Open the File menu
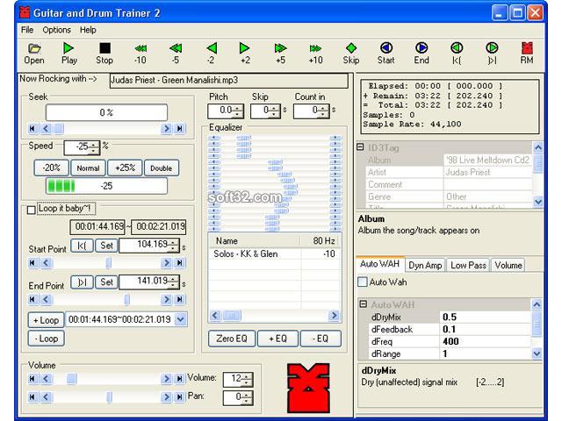This screenshot has width=562, height=421. 27,30
